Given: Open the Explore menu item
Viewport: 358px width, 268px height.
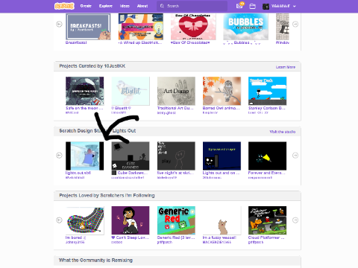Looking at the screenshot, I should pos(106,6).
